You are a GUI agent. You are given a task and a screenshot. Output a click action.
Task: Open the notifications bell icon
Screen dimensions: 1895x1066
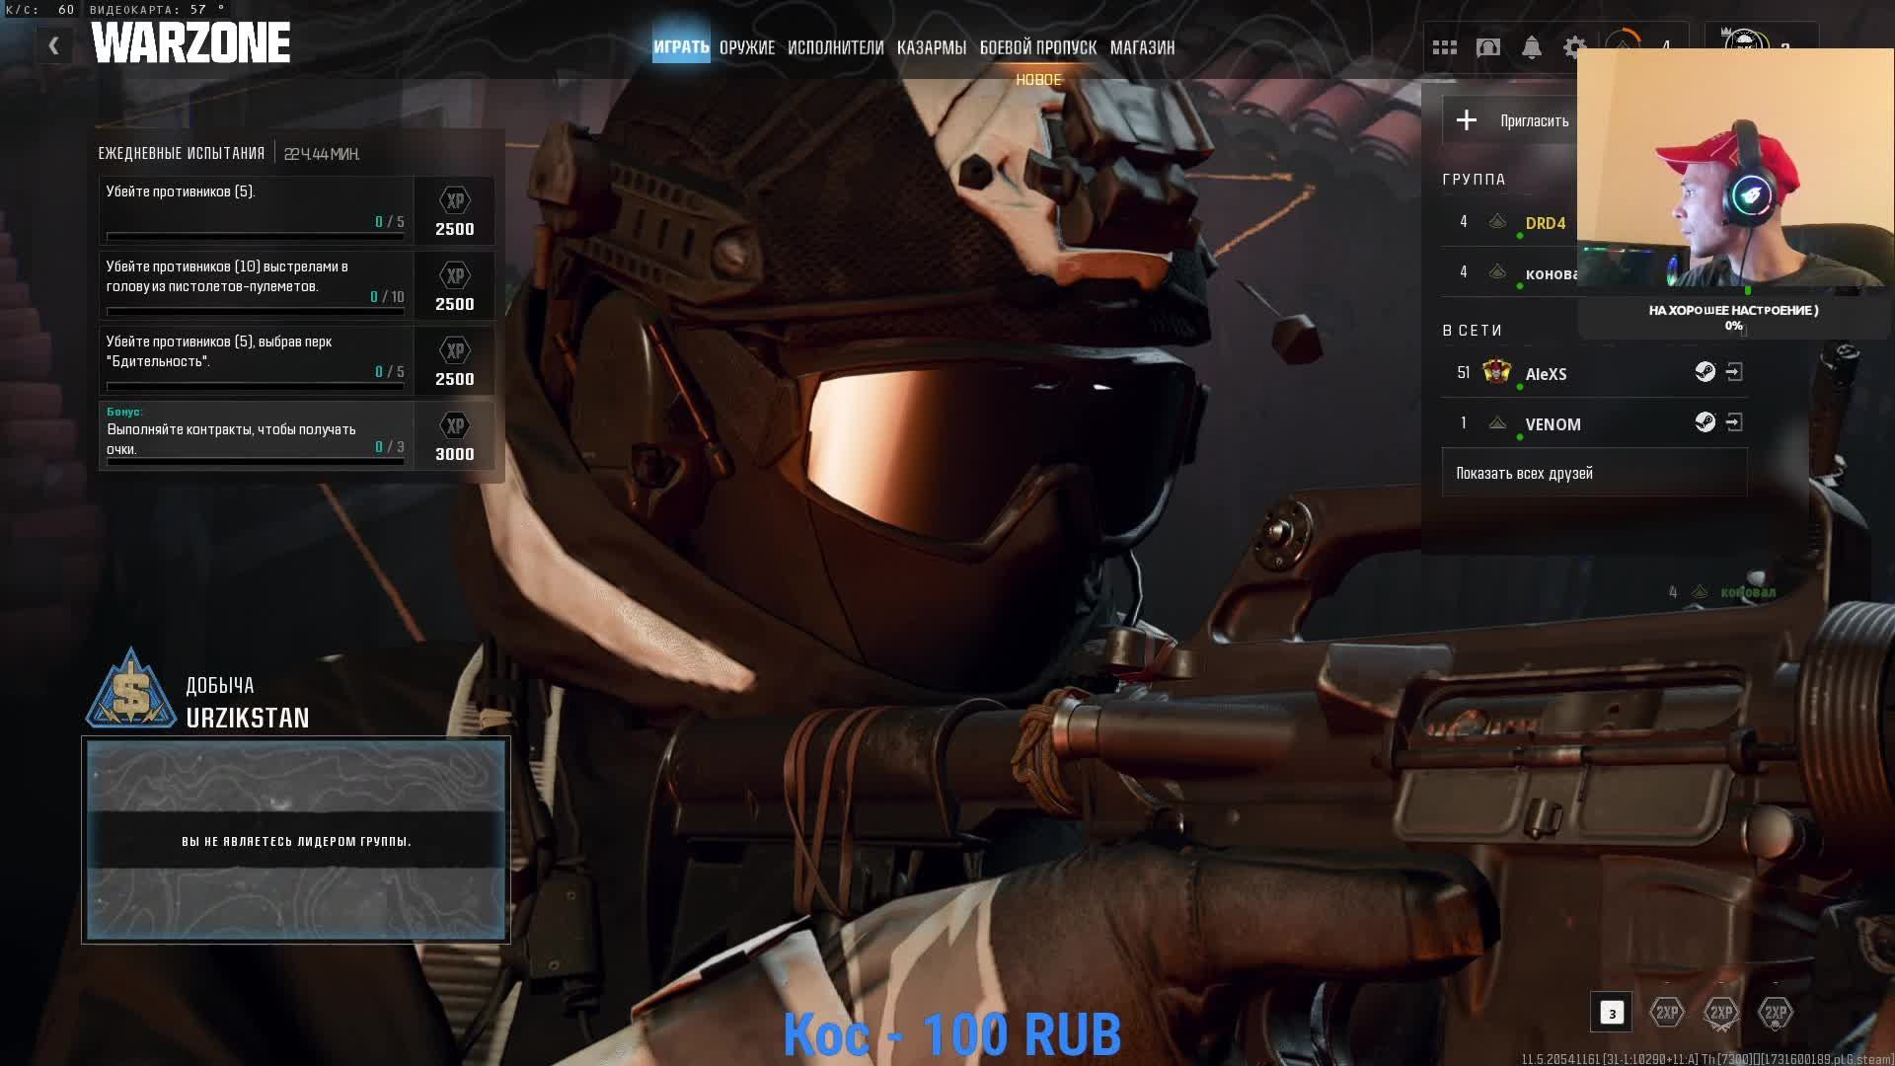[1532, 47]
